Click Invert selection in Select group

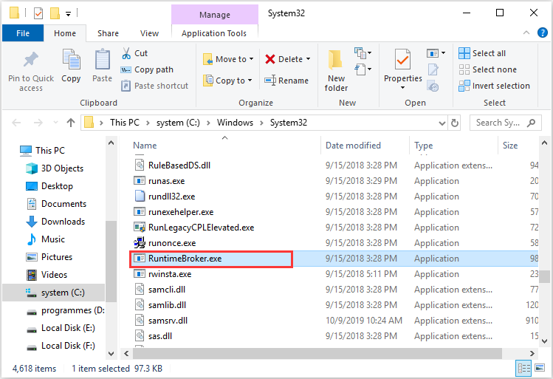494,86
